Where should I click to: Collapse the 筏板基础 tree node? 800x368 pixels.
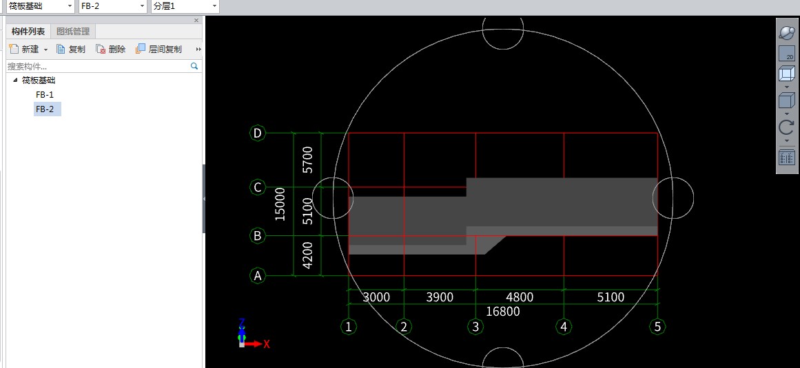coord(14,80)
